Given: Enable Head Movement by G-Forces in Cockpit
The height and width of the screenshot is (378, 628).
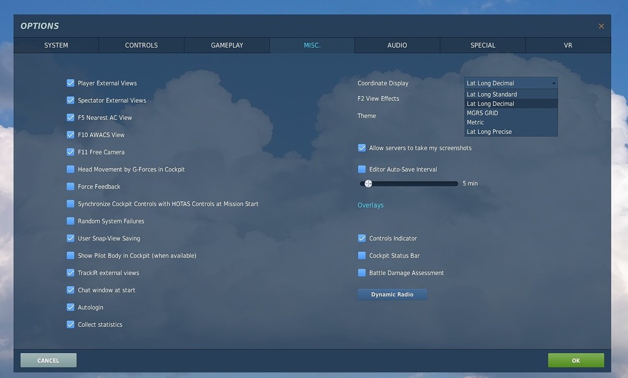Looking at the screenshot, I should (x=70, y=169).
